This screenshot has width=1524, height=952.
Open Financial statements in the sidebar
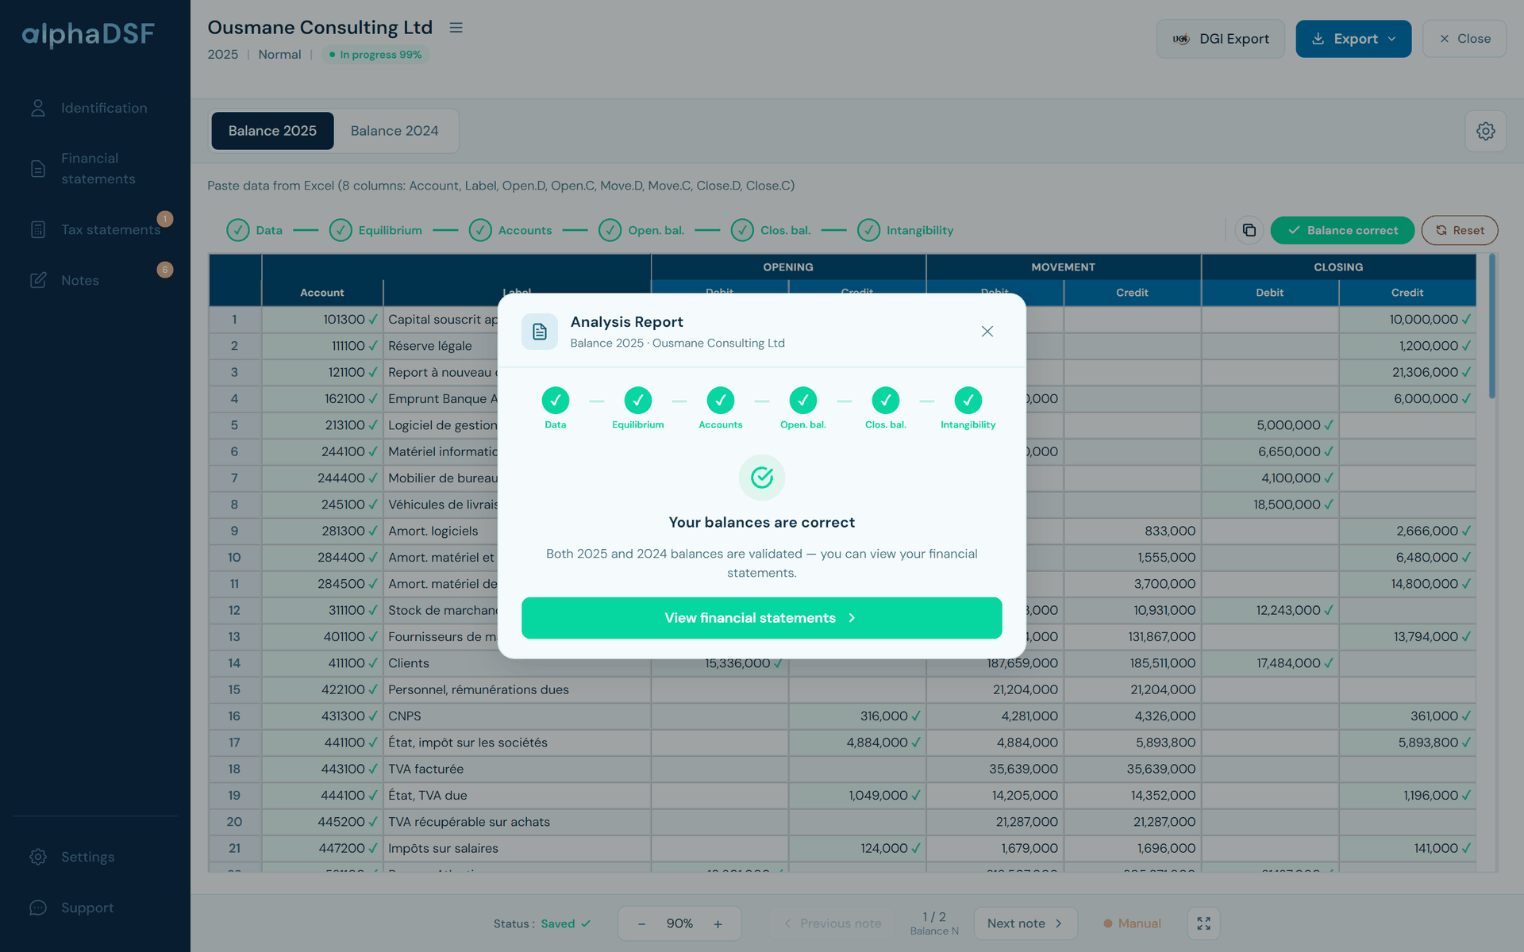95,169
